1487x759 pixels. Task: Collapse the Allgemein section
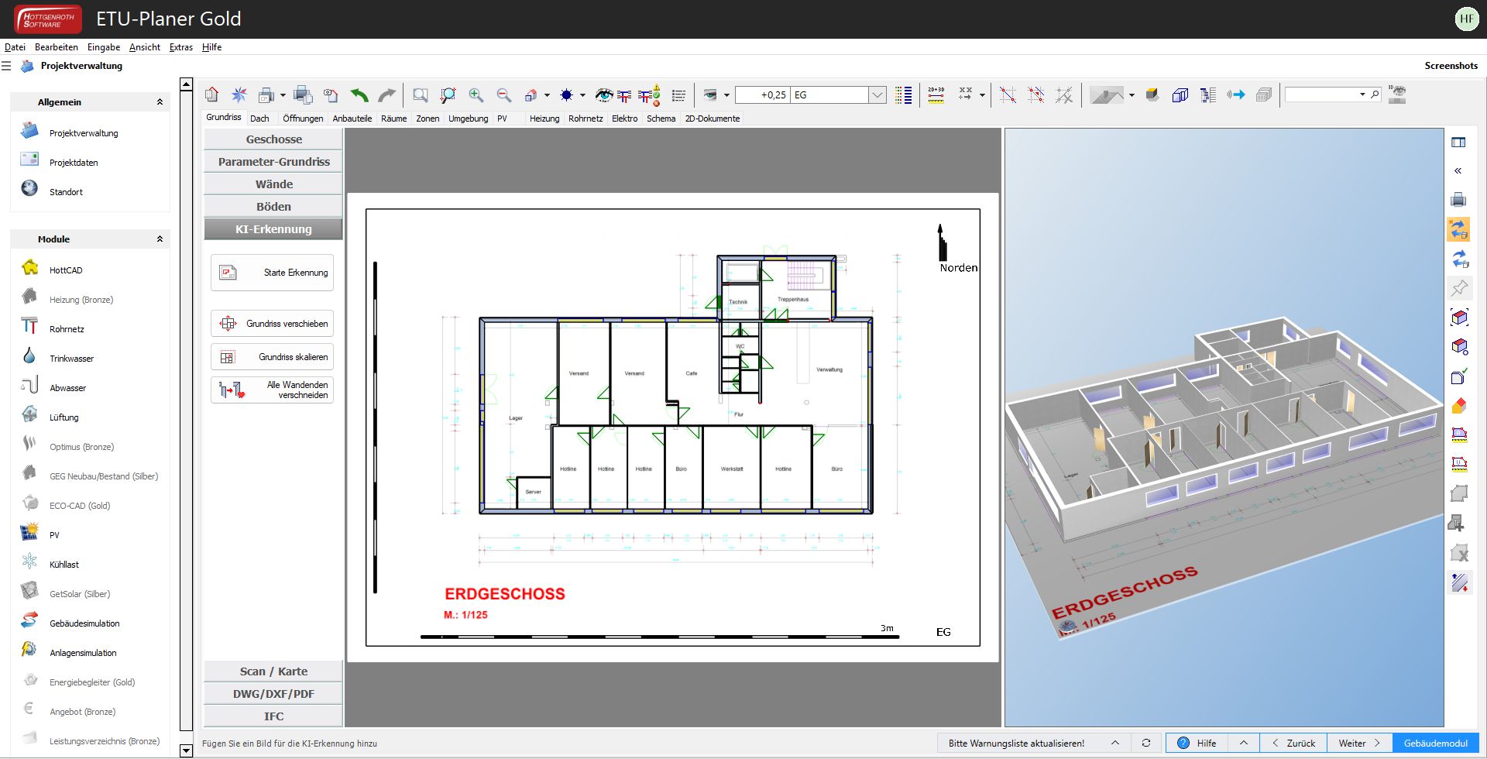(160, 102)
